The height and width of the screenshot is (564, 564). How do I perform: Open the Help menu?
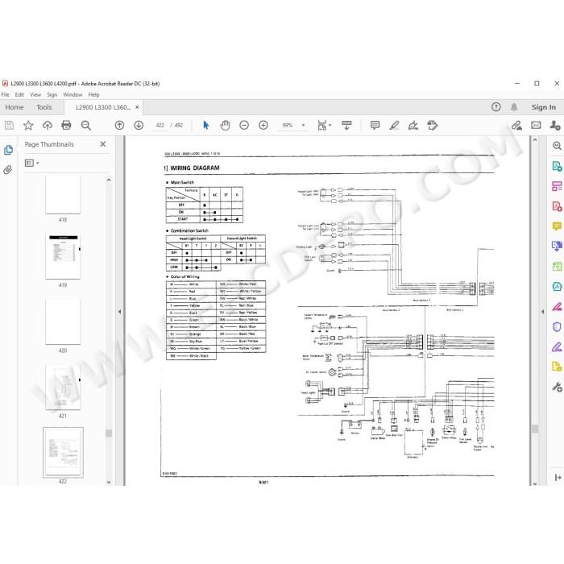point(93,94)
